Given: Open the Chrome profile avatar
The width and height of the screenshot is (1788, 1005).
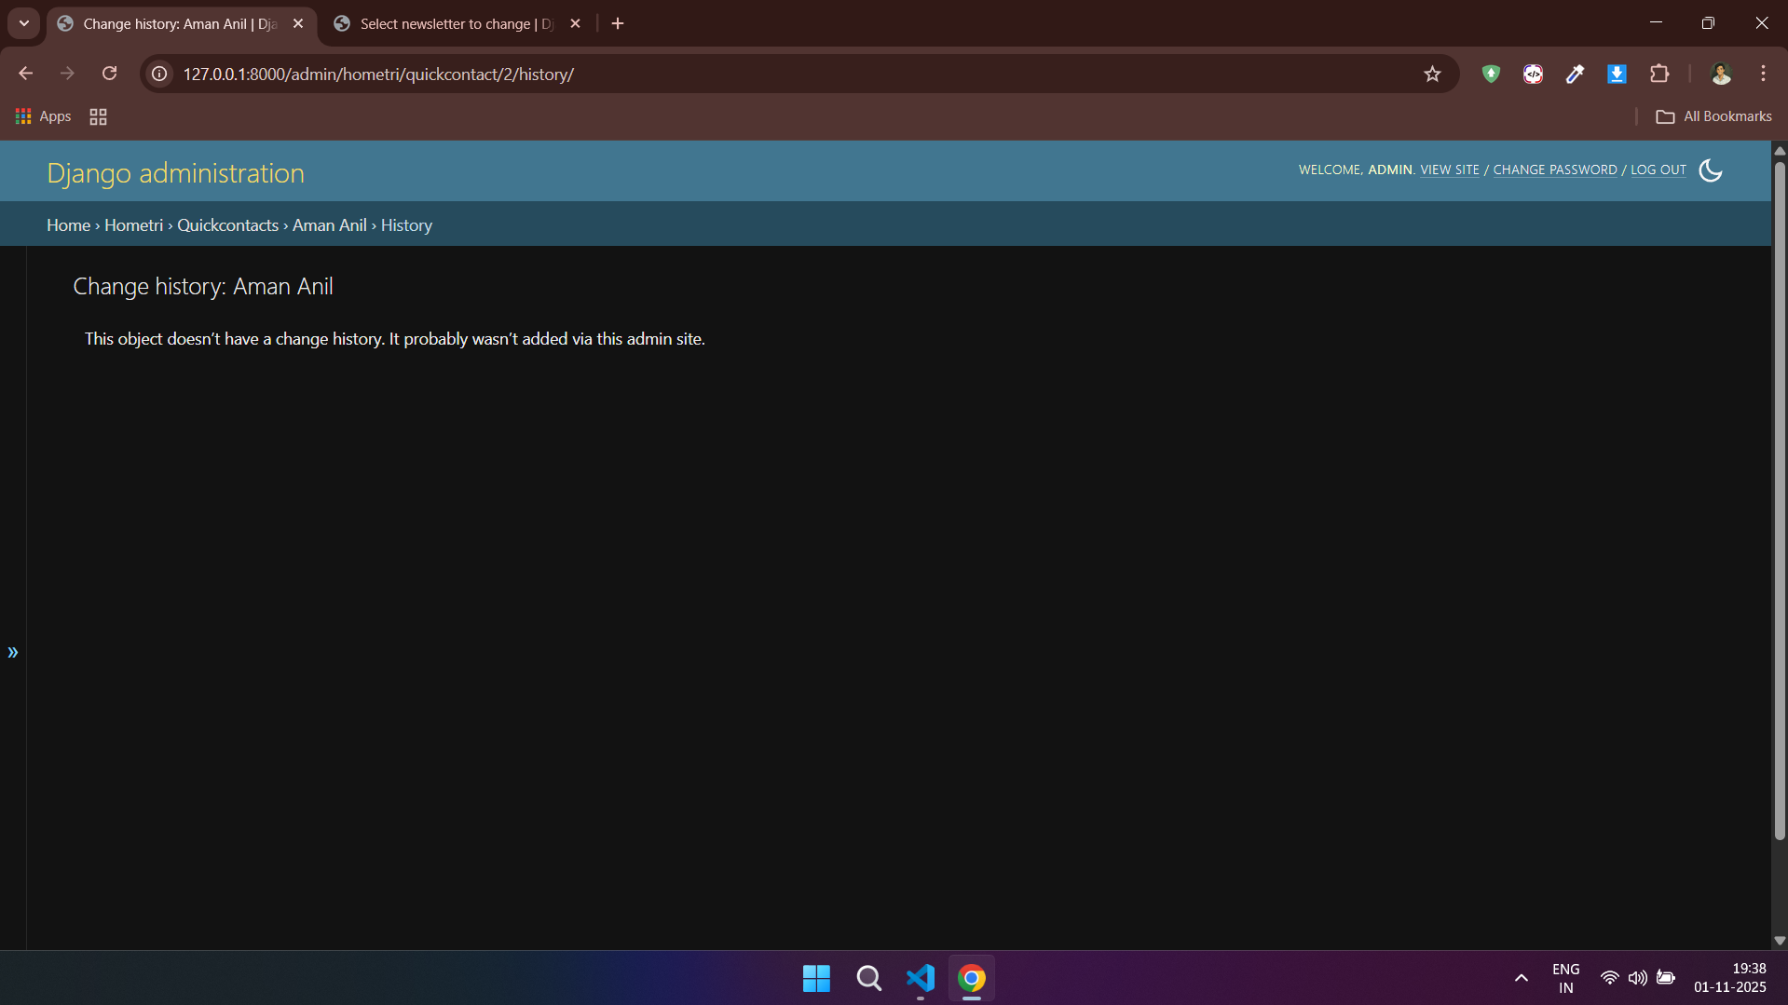Looking at the screenshot, I should (x=1721, y=74).
